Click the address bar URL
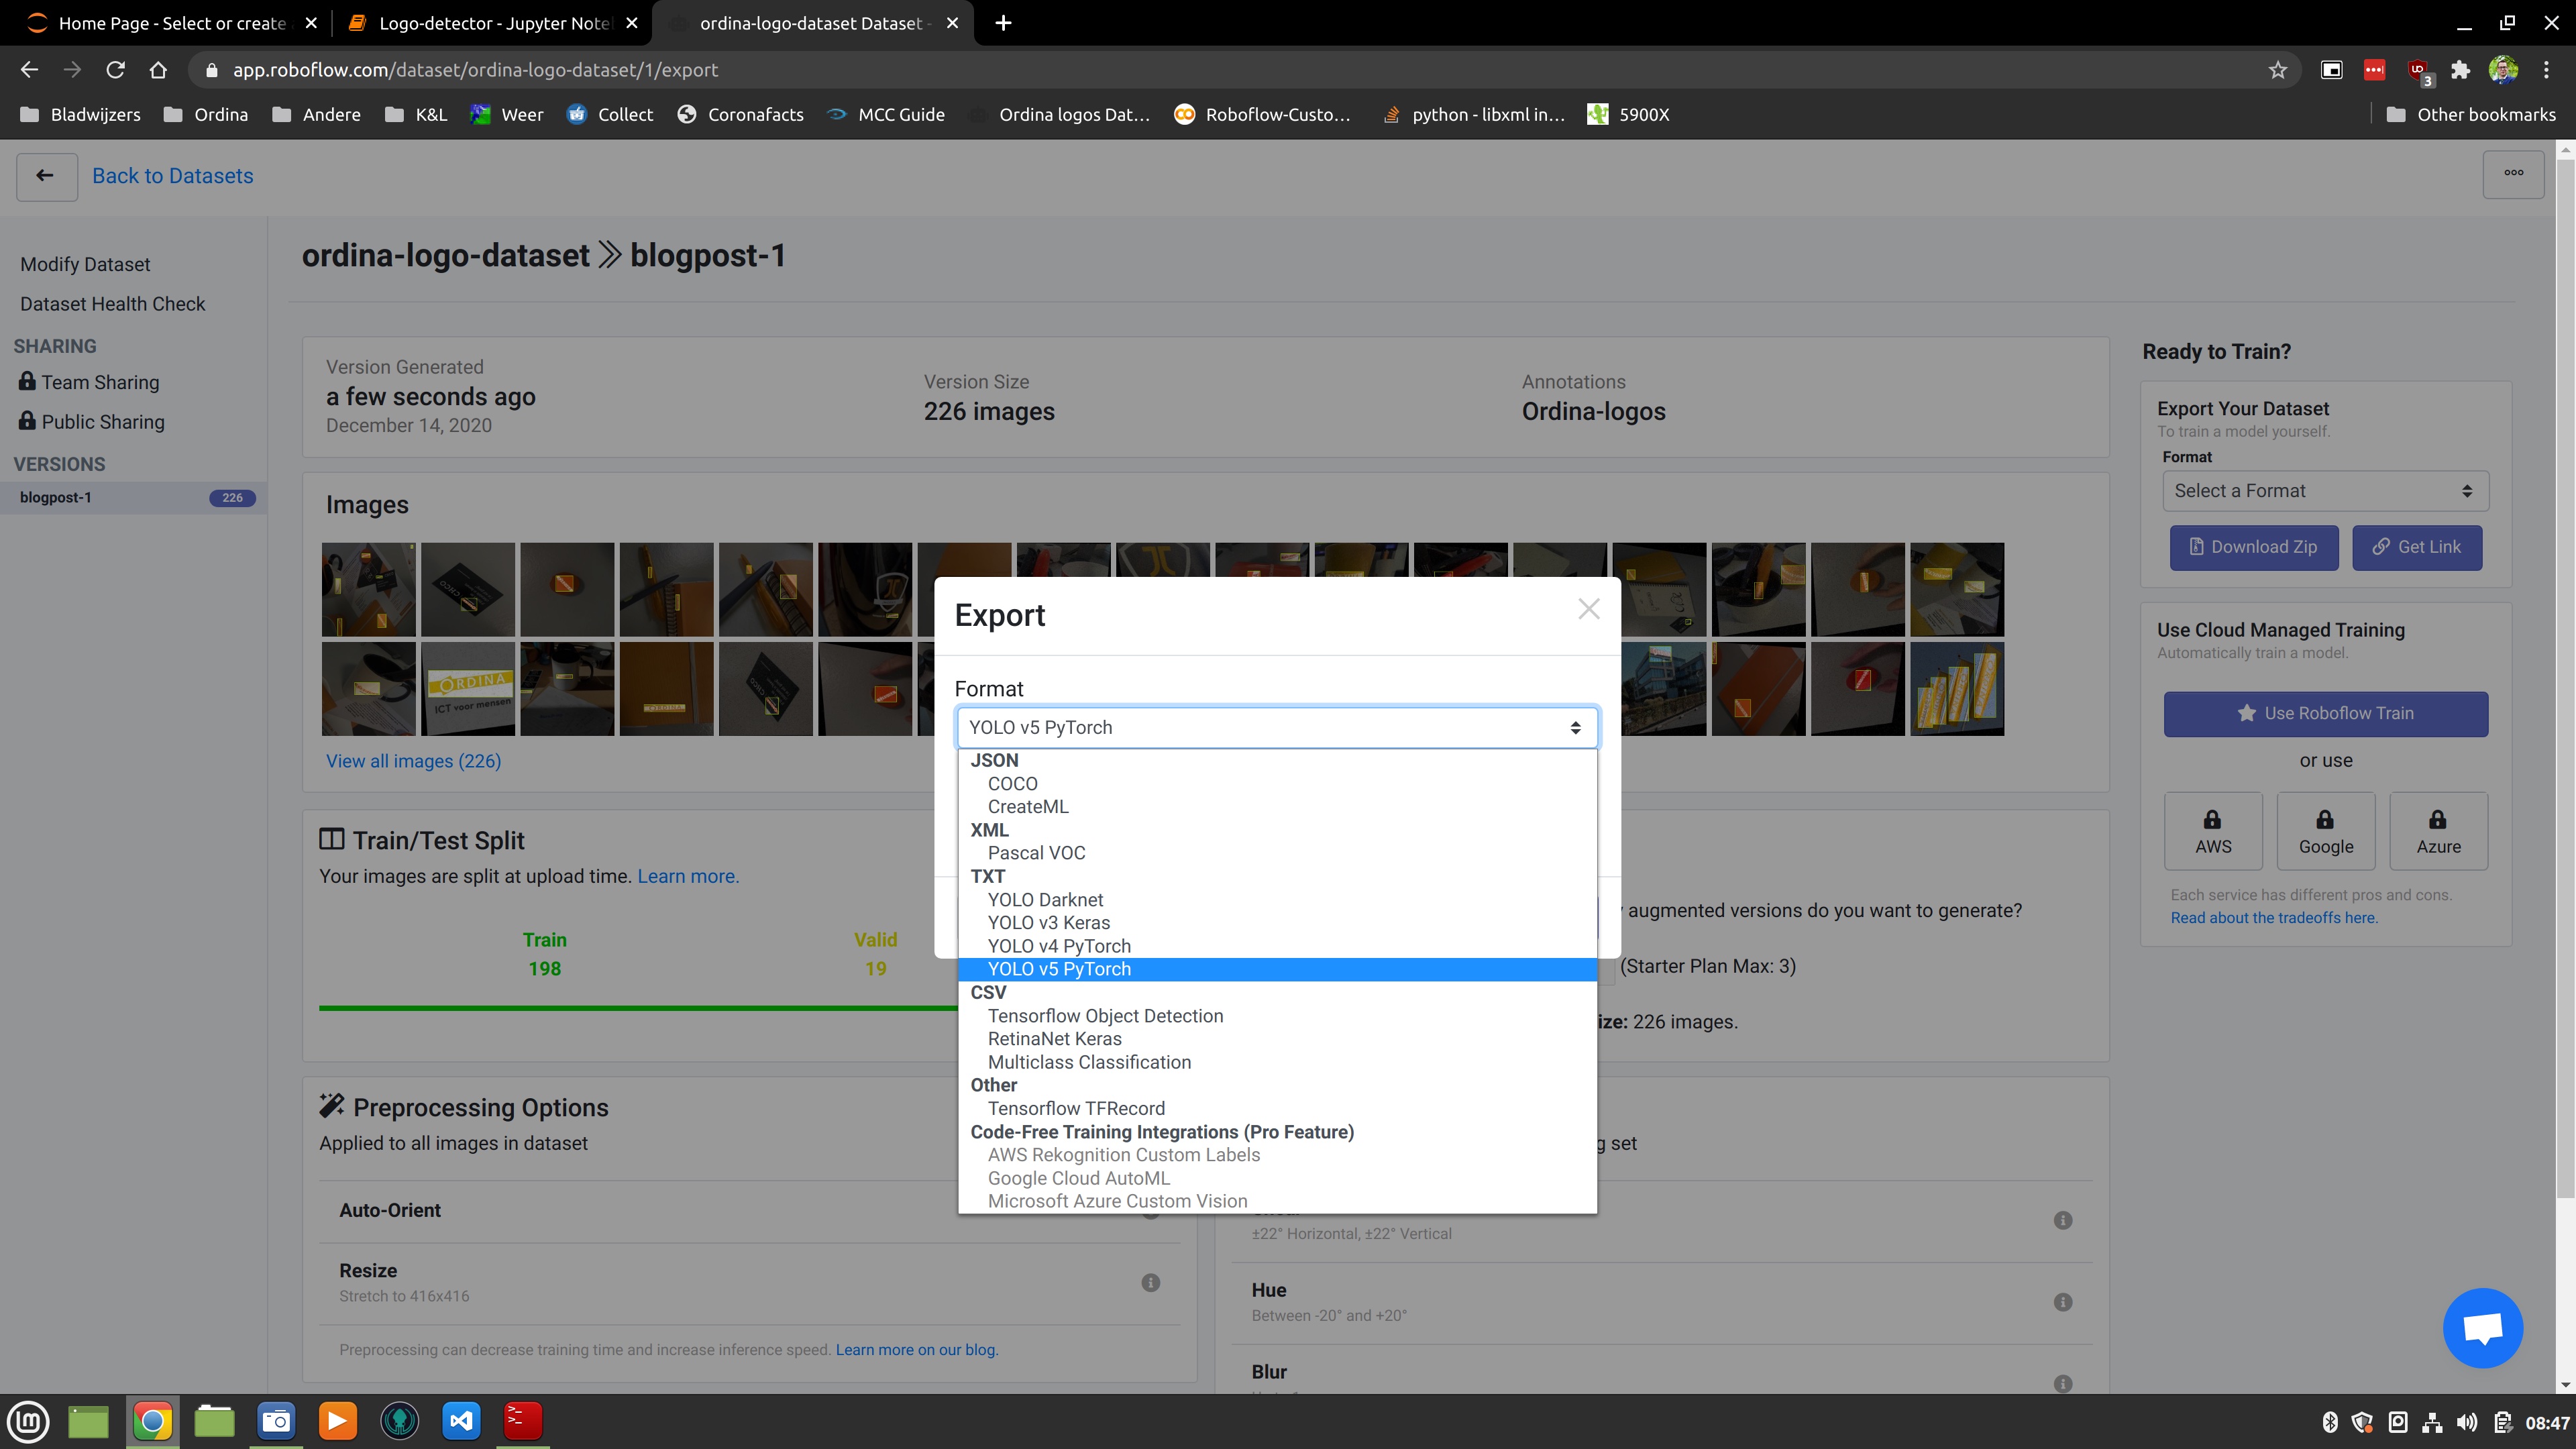 (x=475, y=70)
